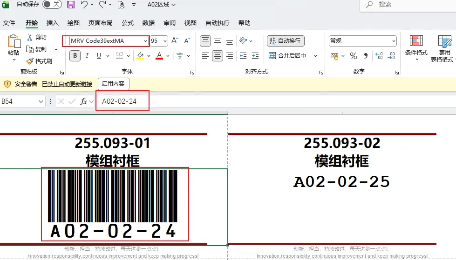Align text left
The width and height of the screenshot is (456, 260).
tap(205, 56)
